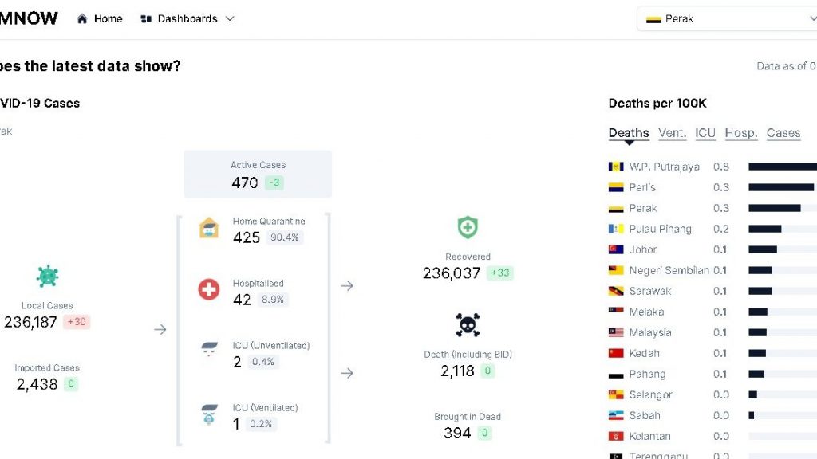This screenshot has width=817, height=459.
Task: Expand the Dashboards menu
Action: pyautogui.click(x=187, y=19)
